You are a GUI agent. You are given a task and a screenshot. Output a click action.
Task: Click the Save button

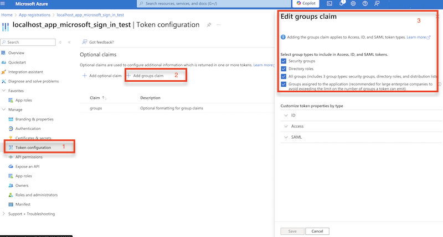pos(292,231)
